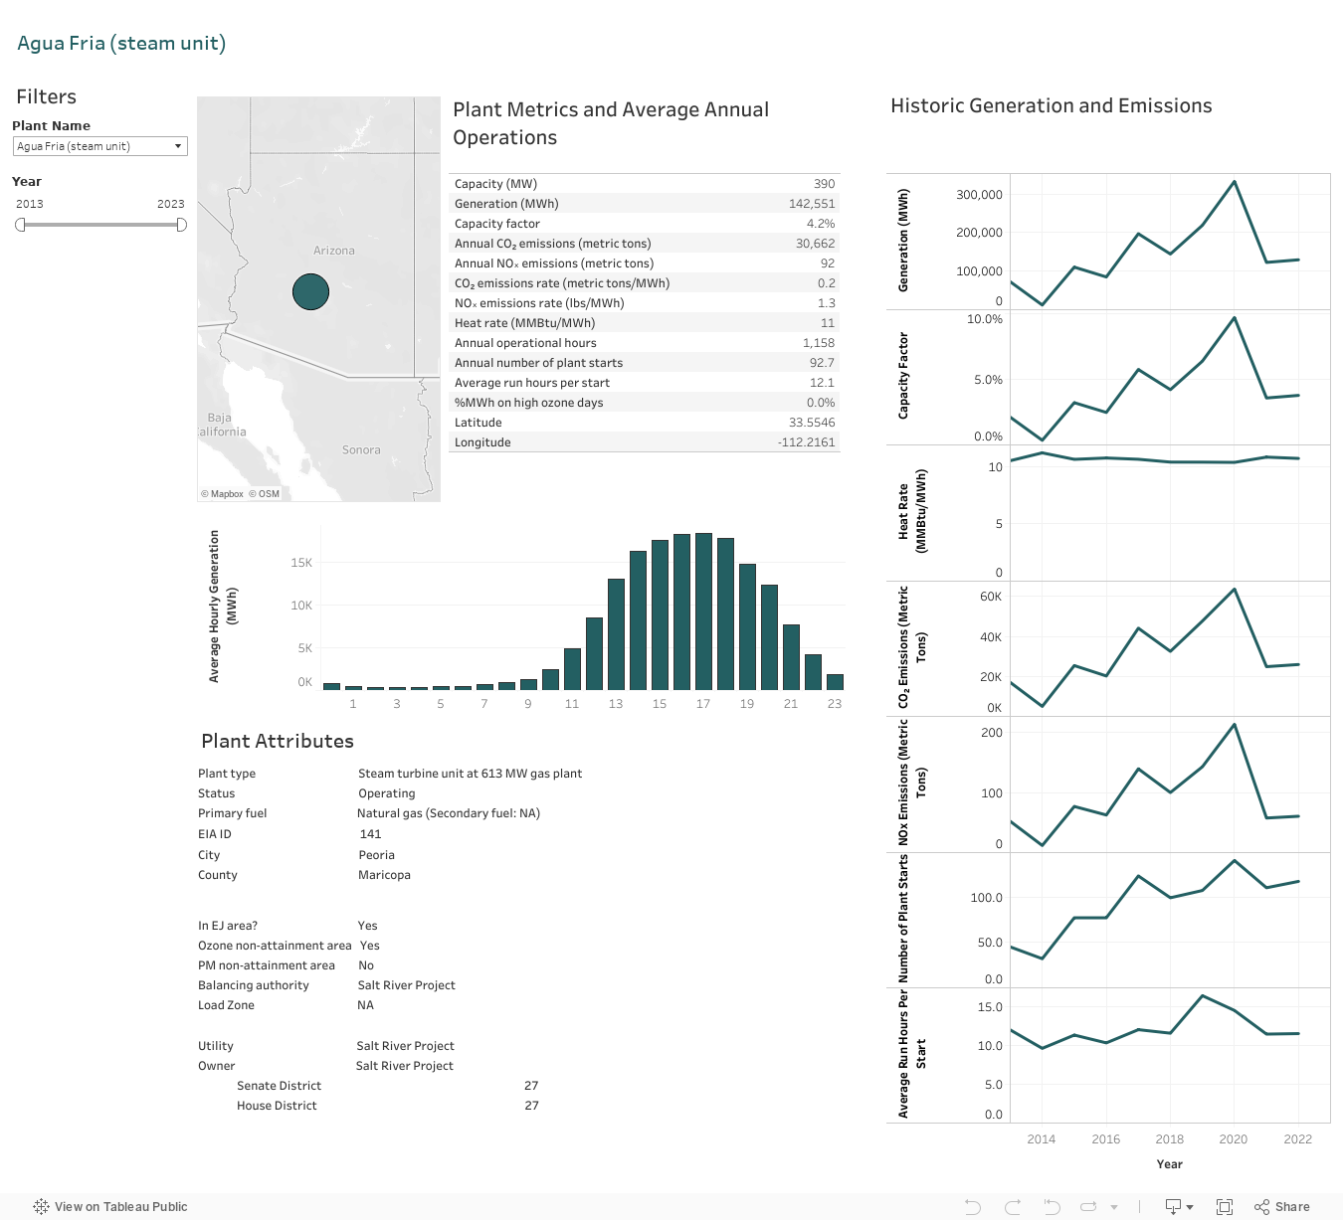This screenshot has width=1343, height=1220.
Task: Click the Undo arrow icon
Action: click(973, 1207)
